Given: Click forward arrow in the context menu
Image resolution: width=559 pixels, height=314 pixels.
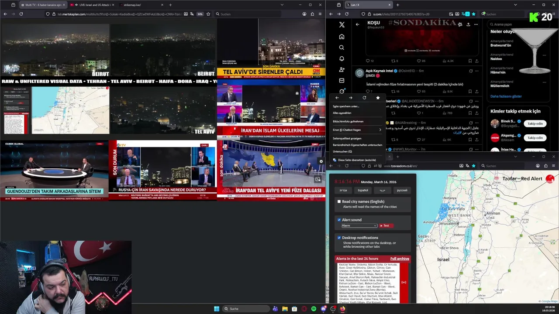Looking at the screenshot, I should pyautogui.click(x=350, y=98).
